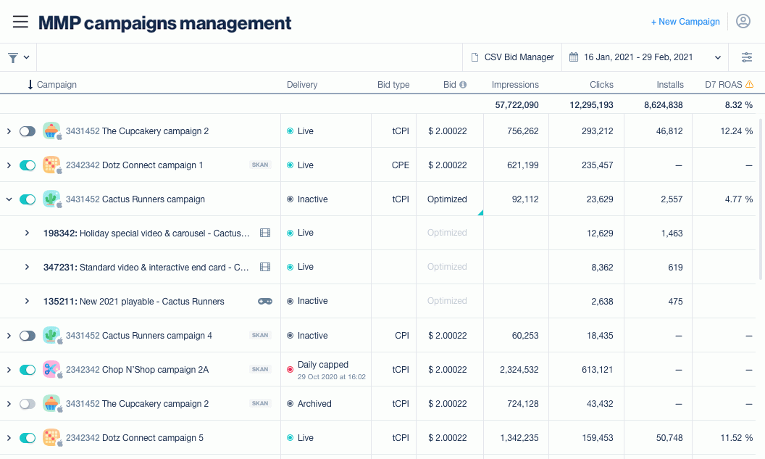Sort by the Campaign column header

pyautogui.click(x=57, y=85)
